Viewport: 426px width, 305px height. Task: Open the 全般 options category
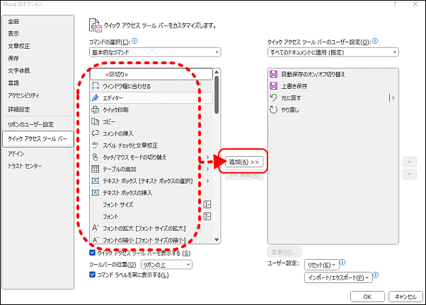(13, 21)
